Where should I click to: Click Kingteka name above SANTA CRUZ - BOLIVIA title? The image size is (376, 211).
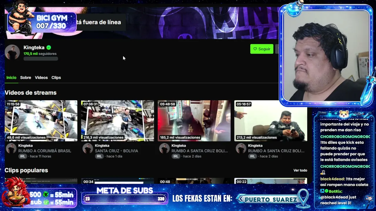pos(102,146)
